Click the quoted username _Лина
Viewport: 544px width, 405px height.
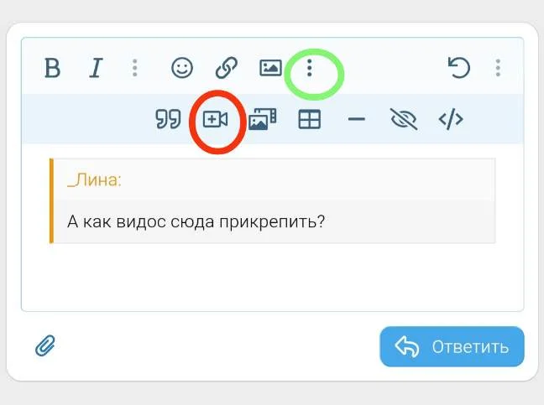point(94,180)
